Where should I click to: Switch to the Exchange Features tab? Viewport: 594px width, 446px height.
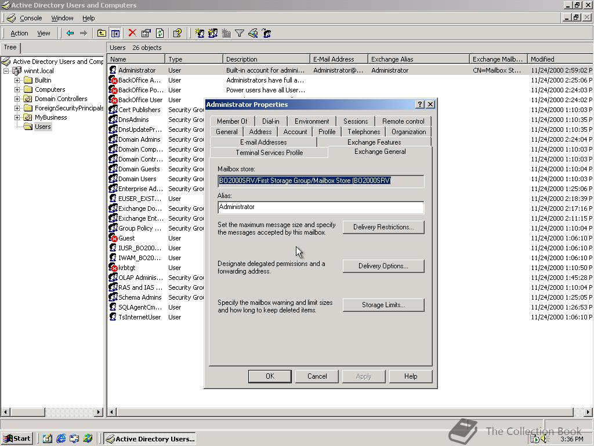374,142
